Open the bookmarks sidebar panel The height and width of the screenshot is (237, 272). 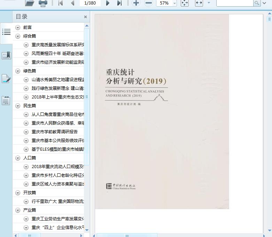click(x=6, y=55)
